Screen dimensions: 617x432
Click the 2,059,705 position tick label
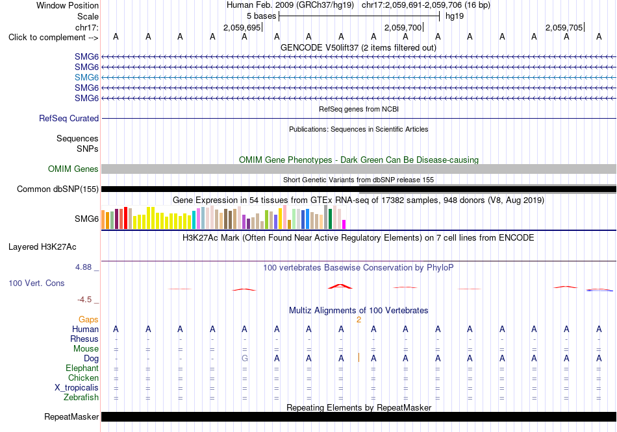pyautogui.click(x=564, y=27)
